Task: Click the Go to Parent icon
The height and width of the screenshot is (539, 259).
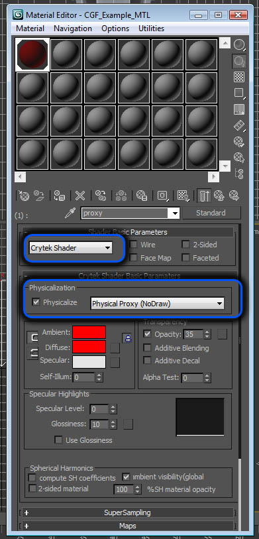Action: pos(219,196)
